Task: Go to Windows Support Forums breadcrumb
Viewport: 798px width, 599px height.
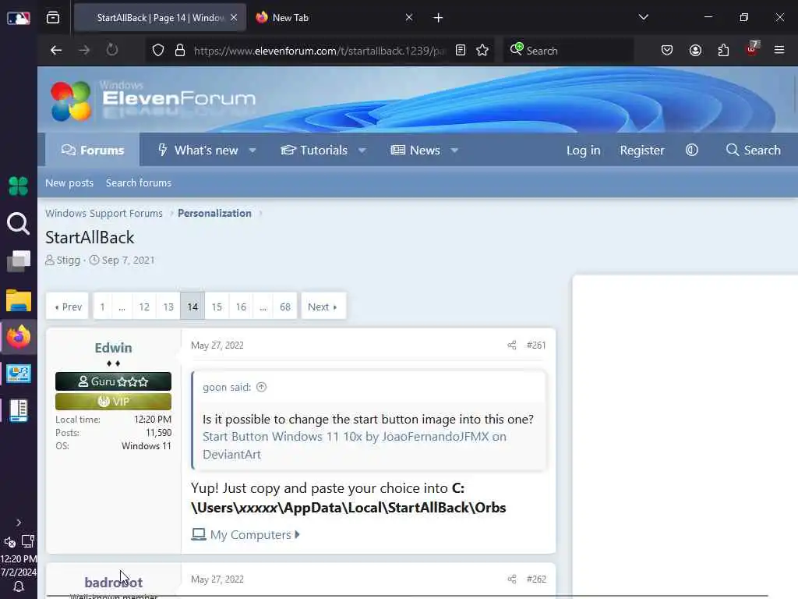Action: (104, 214)
